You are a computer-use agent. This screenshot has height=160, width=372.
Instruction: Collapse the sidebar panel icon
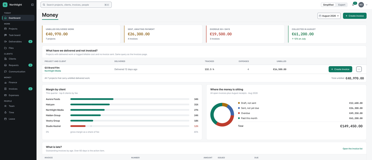point(32,4)
